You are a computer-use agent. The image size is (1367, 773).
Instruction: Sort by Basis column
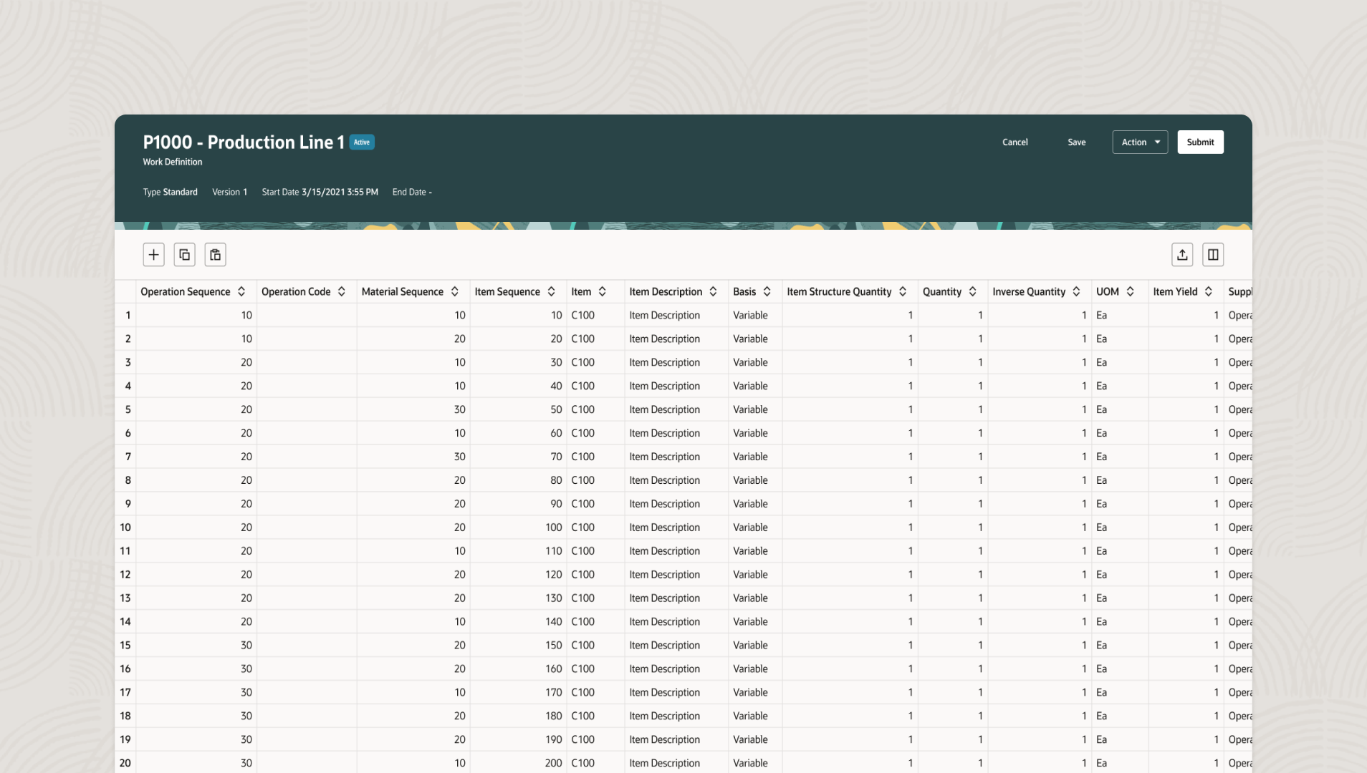767,292
